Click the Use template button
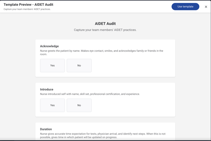This screenshot has height=141, width=211. click(185, 6)
